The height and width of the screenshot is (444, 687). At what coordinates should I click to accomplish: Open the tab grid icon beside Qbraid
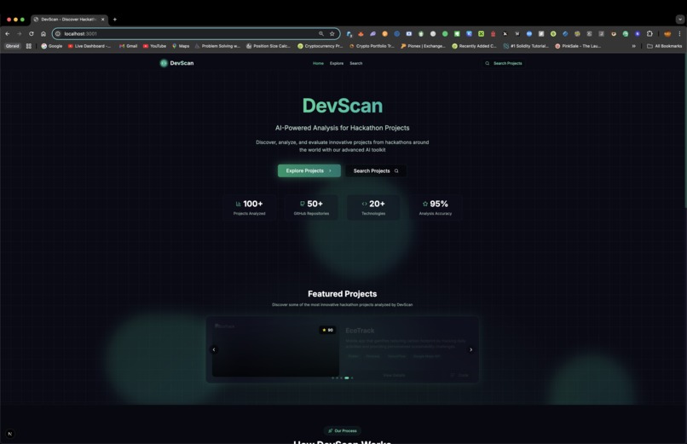[x=29, y=46]
